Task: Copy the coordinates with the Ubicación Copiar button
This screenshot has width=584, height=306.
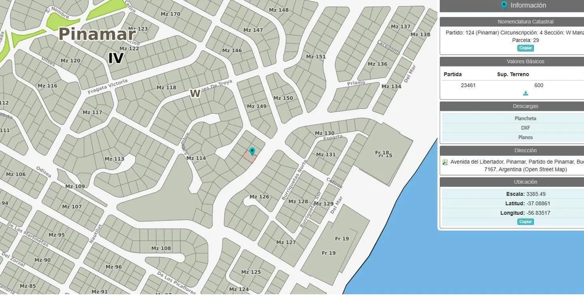Action: tap(526, 222)
